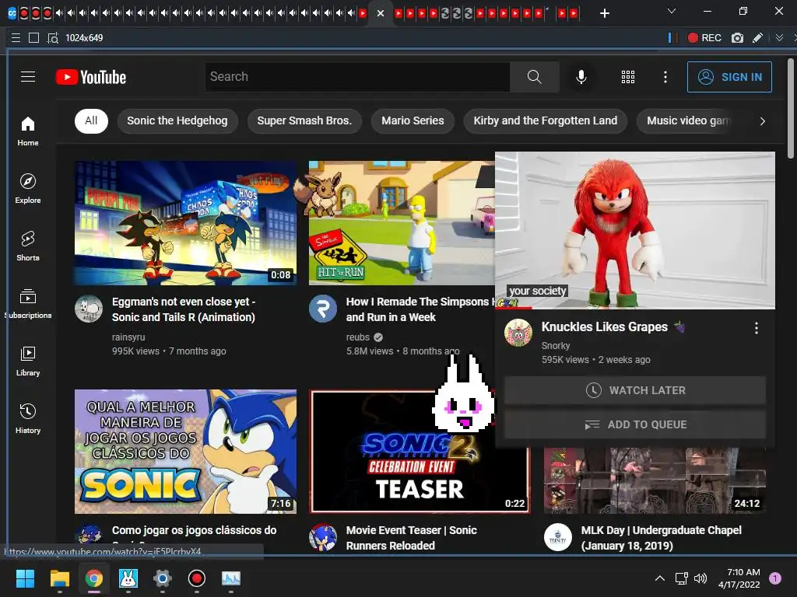Open the bunny app on the taskbar
Image resolution: width=797 pixels, height=597 pixels.
point(128,578)
